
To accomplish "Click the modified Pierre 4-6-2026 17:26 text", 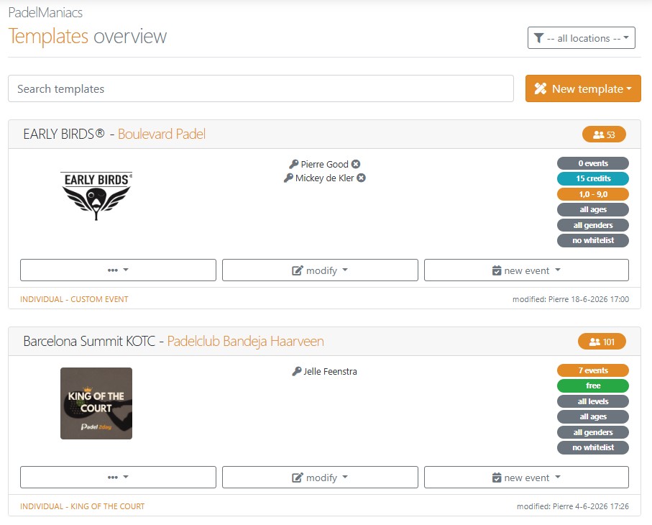I will coord(573,506).
